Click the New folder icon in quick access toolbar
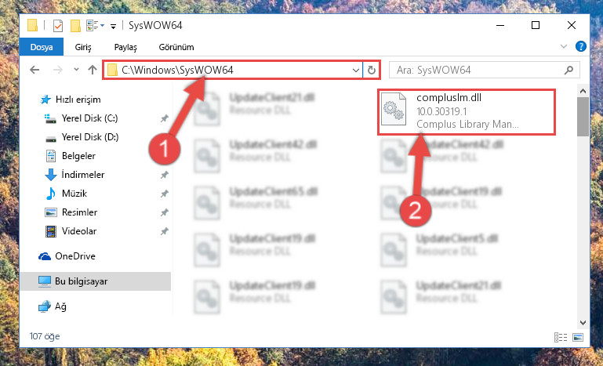Image resolution: width=603 pixels, height=366 pixels. point(75,26)
